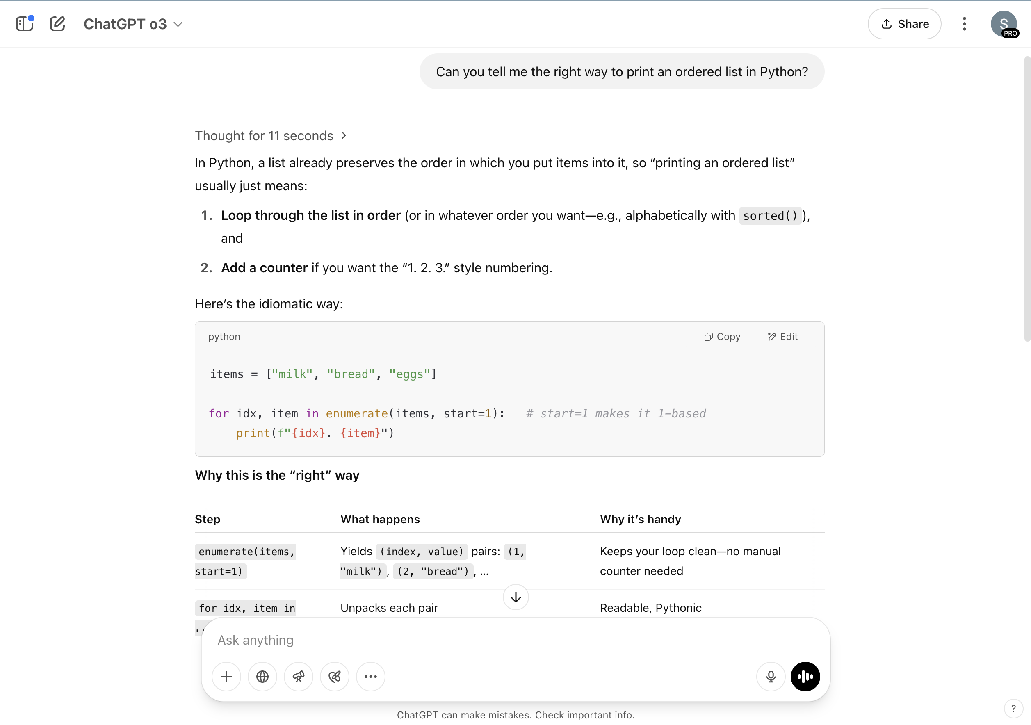
Task: Attach a file using the plus icon
Action: (226, 677)
